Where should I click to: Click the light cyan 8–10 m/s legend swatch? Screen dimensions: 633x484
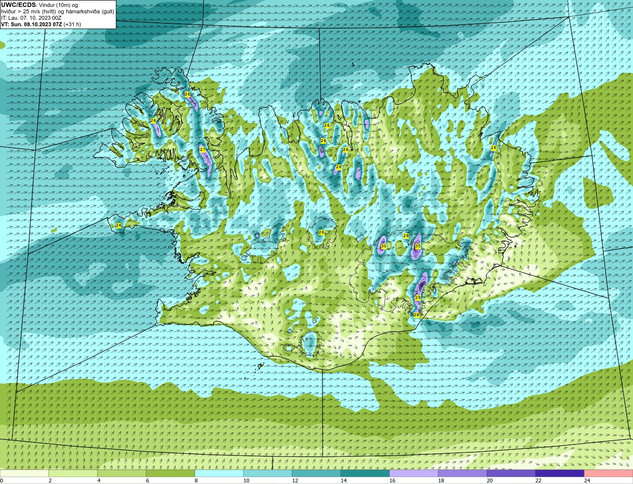[220, 474]
